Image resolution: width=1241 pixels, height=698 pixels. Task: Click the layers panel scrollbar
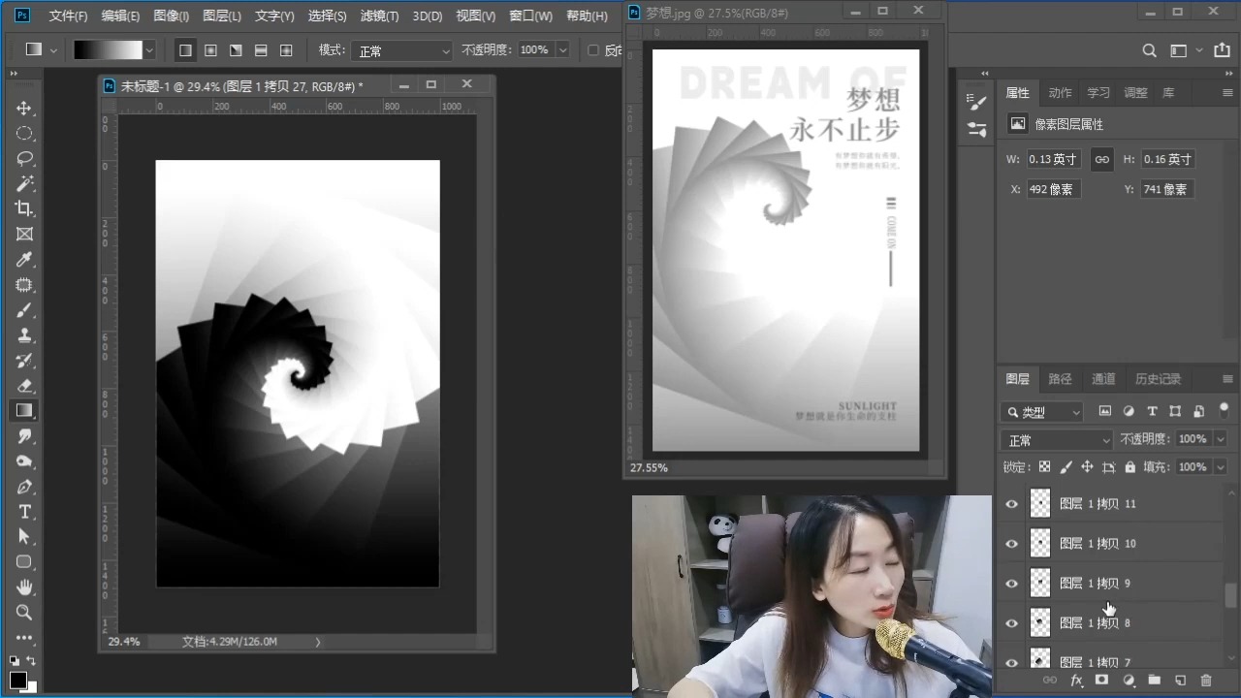point(1231,595)
